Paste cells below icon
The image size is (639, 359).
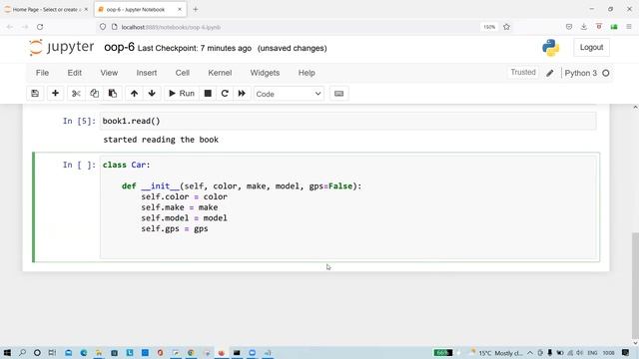point(113,94)
